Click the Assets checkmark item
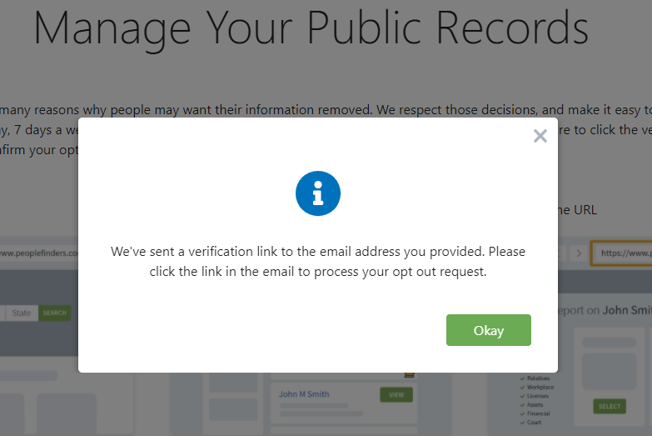This screenshot has height=436, width=652. click(531, 404)
